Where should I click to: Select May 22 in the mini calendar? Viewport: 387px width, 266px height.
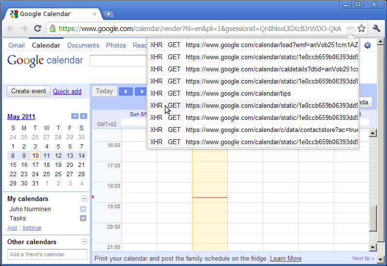13,174
